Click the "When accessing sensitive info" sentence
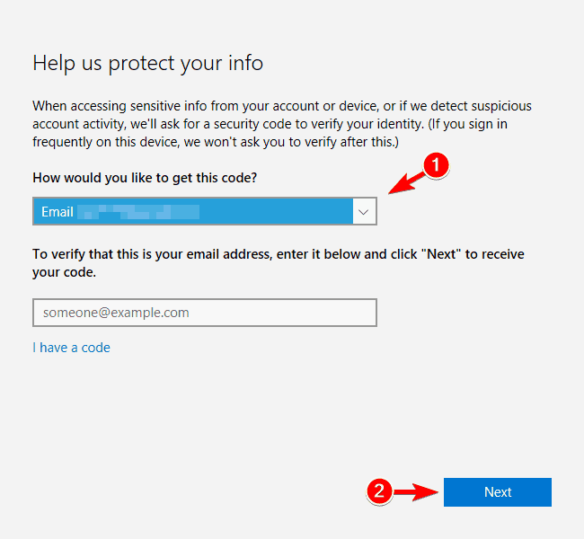 (281, 106)
